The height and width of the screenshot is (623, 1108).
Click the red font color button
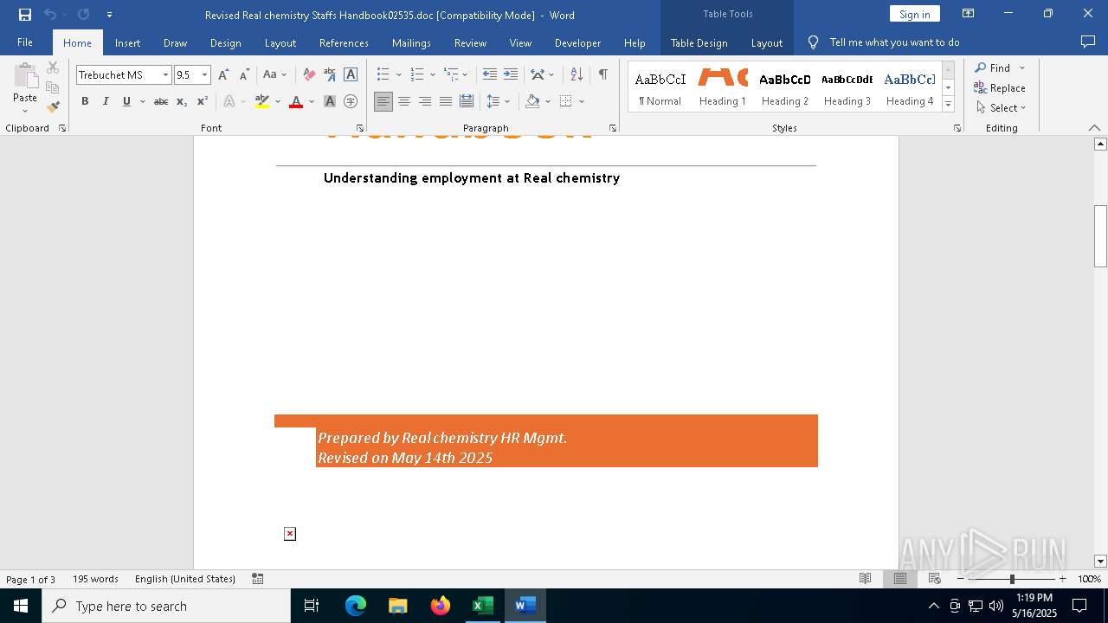296,101
